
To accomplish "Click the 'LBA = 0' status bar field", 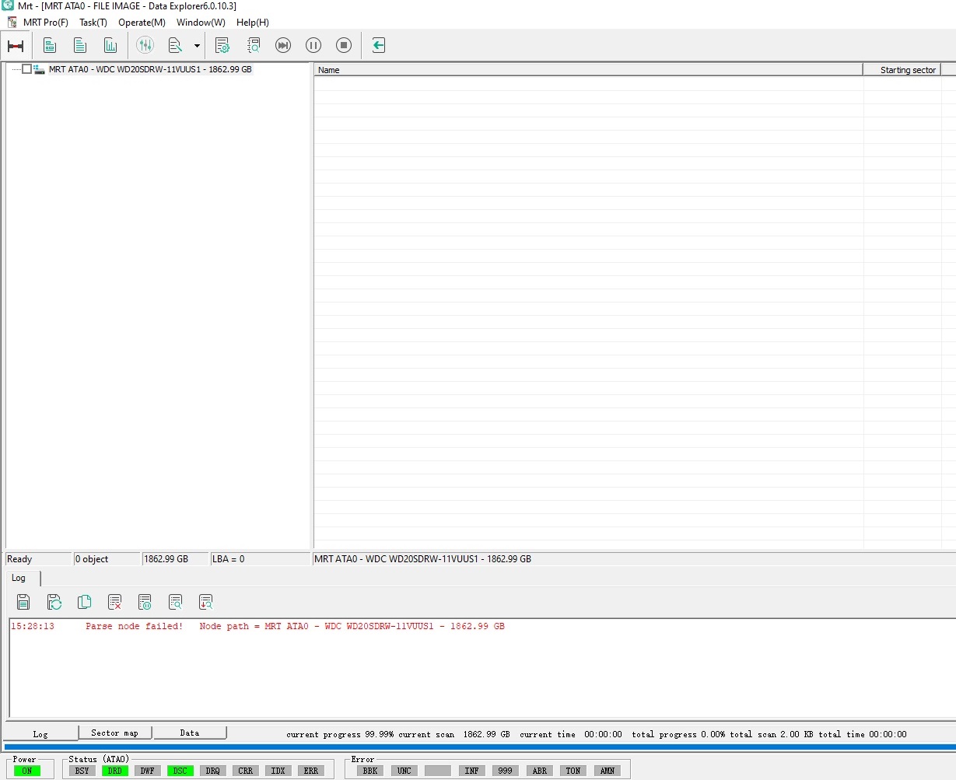I will click(260, 559).
